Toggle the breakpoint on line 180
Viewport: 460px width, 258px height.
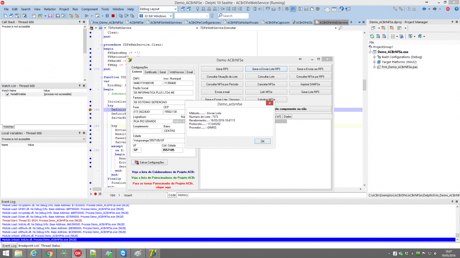tap(91, 110)
